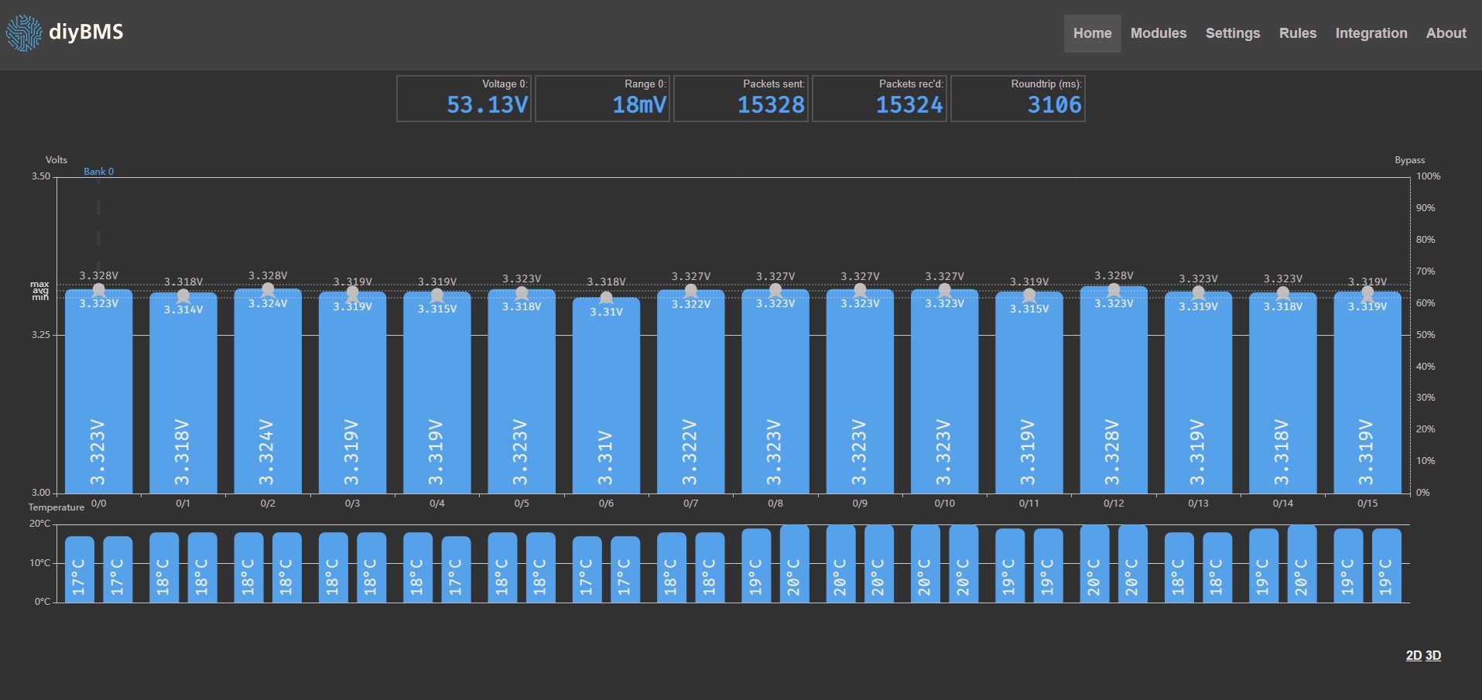
Task: Select the Voltage 0 value 53.13V
Action: [488, 105]
